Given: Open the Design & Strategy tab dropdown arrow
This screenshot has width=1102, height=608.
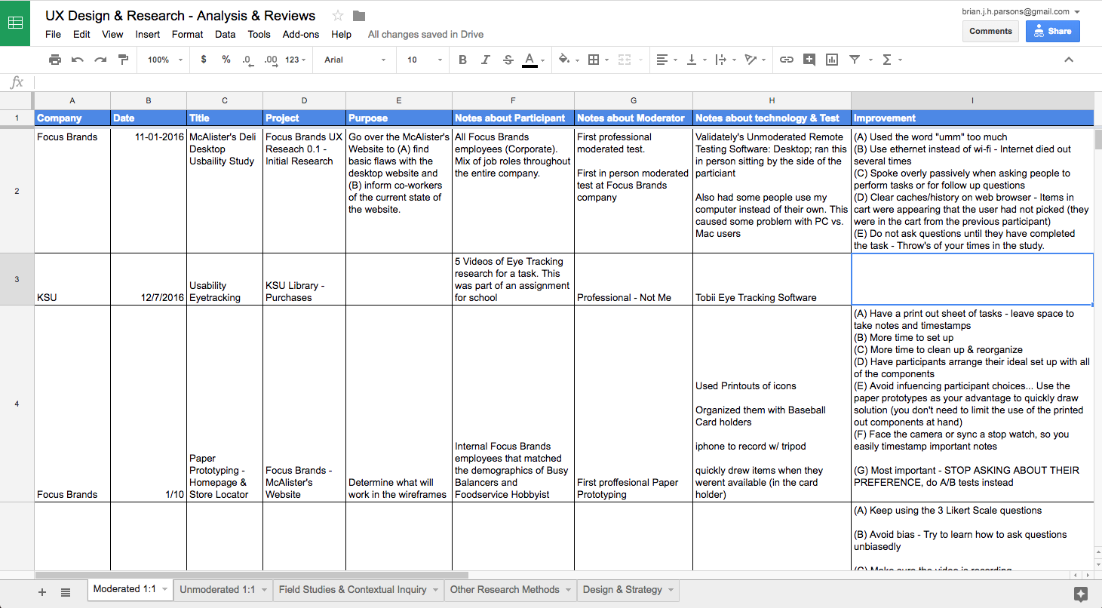Looking at the screenshot, I should coord(670,590).
